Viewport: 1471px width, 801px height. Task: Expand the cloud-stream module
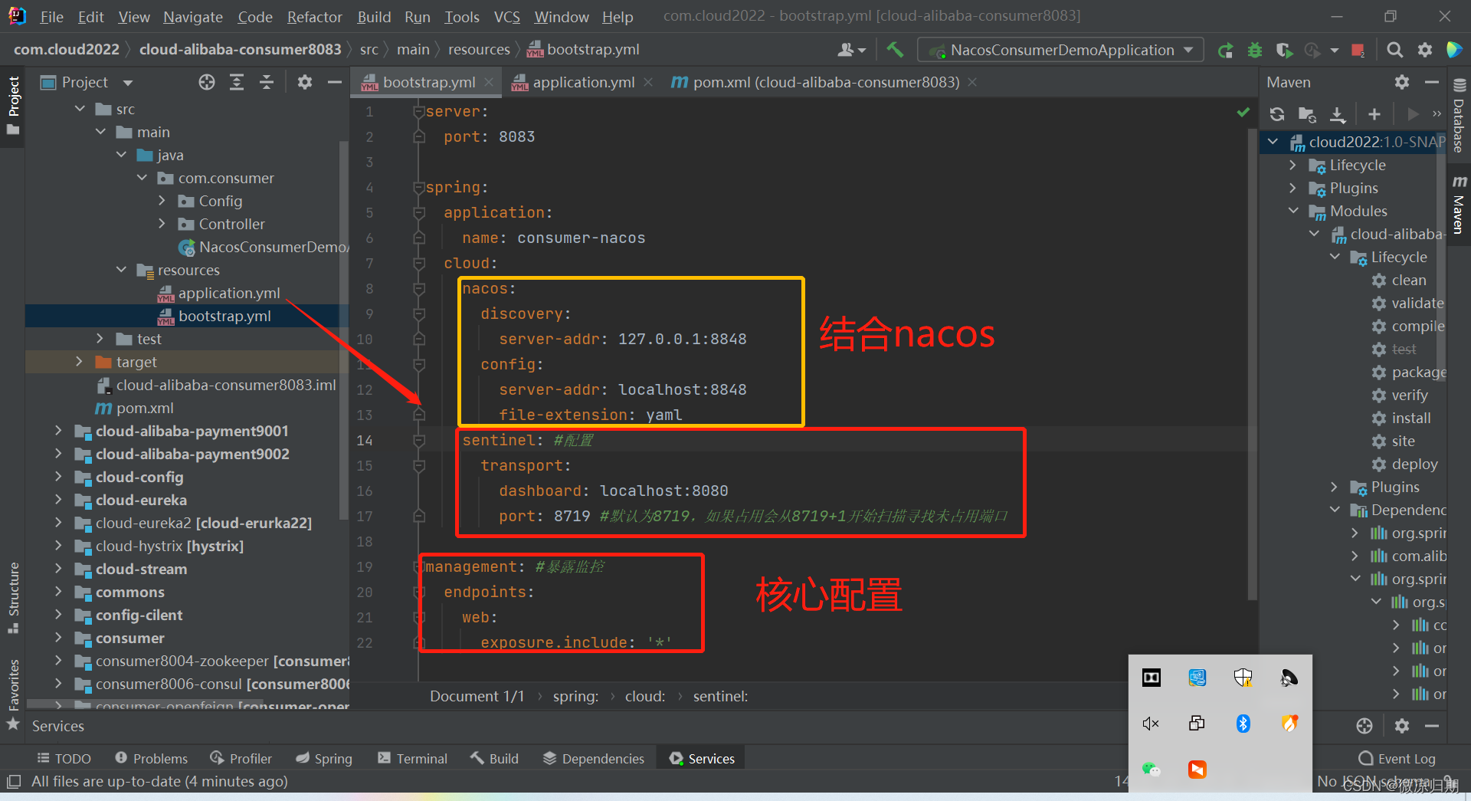[58, 569]
